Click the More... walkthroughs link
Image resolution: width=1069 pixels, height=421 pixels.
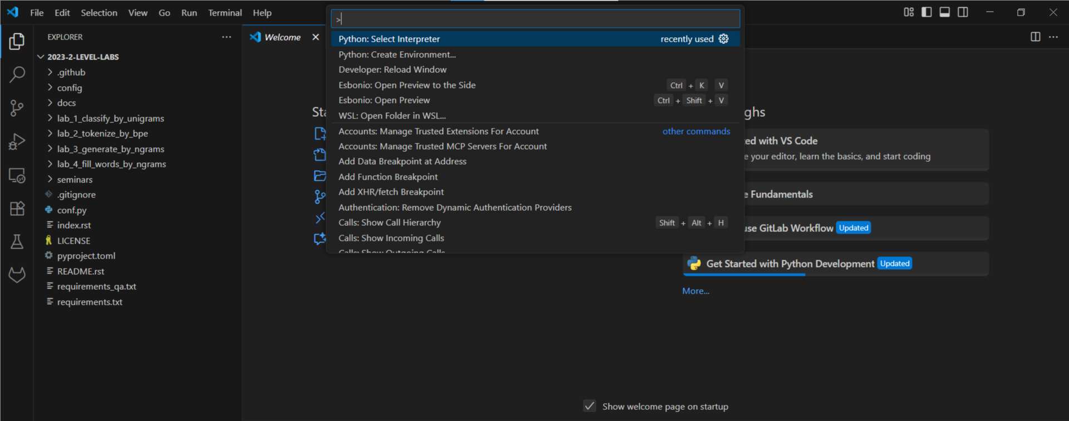[x=695, y=291]
